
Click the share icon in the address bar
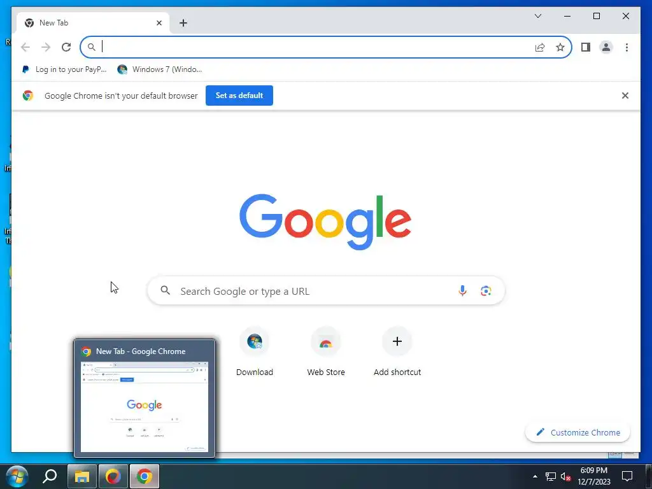[x=540, y=47]
